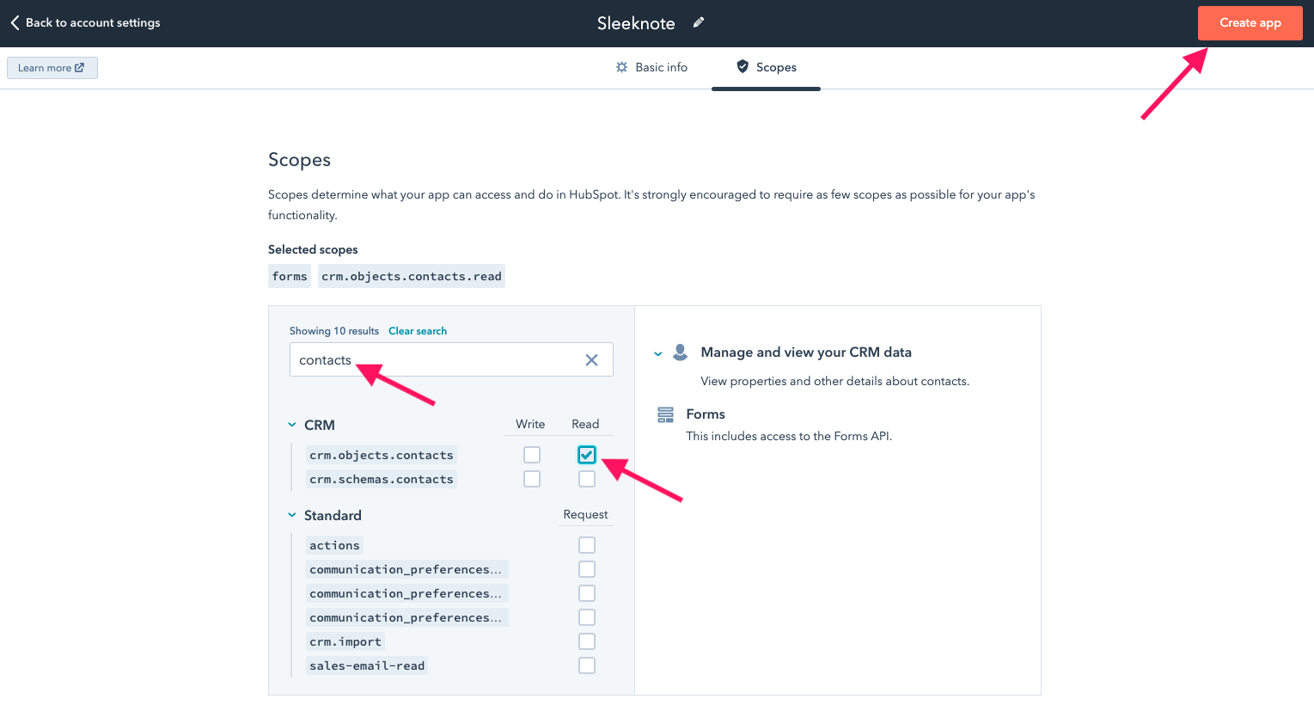Enable the sales-email-read scope checkbox
Screen dimensions: 1314x705
point(587,665)
